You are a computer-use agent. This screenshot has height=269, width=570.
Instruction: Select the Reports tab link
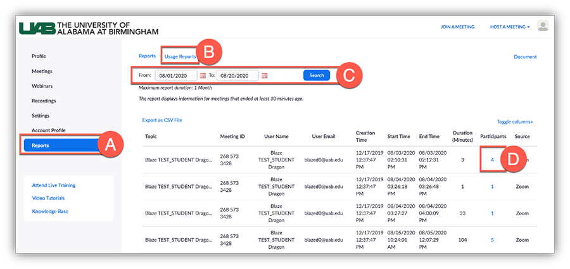tap(147, 56)
